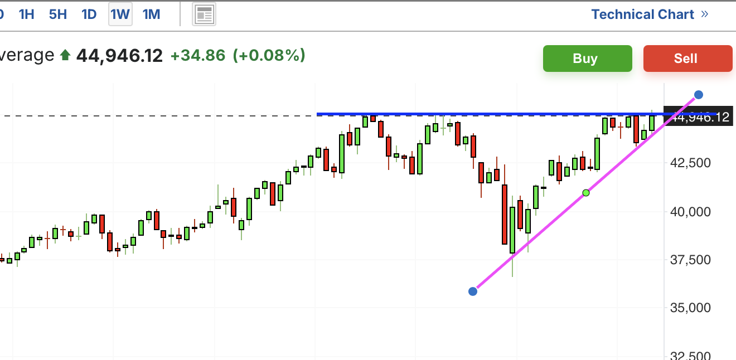The width and height of the screenshot is (736, 360).
Task: Choose the 1D timeframe tab
Action: tap(89, 14)
